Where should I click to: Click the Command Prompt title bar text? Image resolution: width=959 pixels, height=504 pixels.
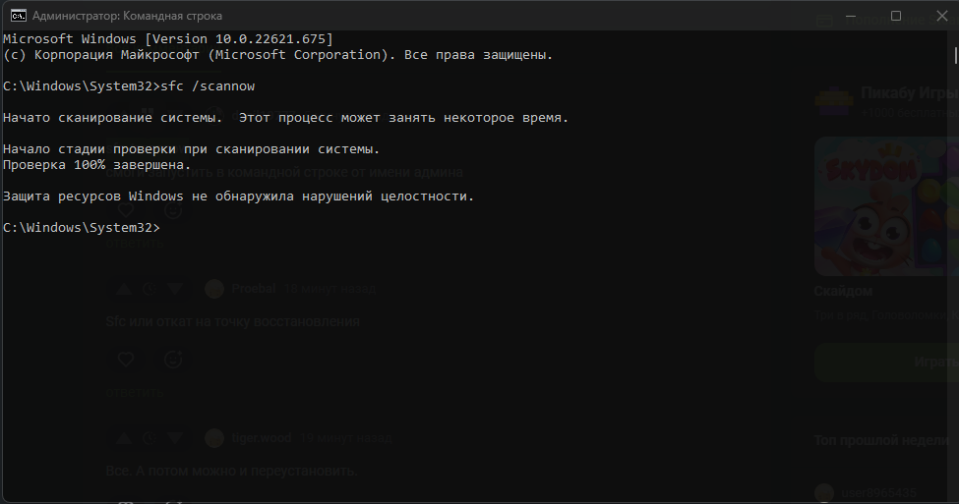127,16
